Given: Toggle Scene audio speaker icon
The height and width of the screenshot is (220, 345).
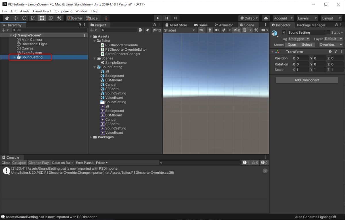Looking at the screenshot, I should (x=217, y=30).
